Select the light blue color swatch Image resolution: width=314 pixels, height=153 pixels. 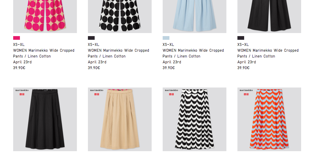coord(166,38)
